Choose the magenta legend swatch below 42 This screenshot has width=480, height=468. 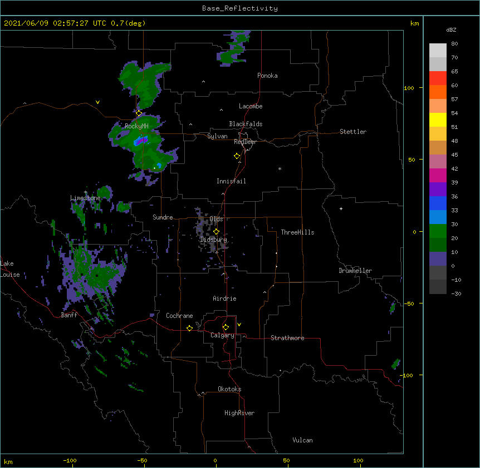pos(438,175)
